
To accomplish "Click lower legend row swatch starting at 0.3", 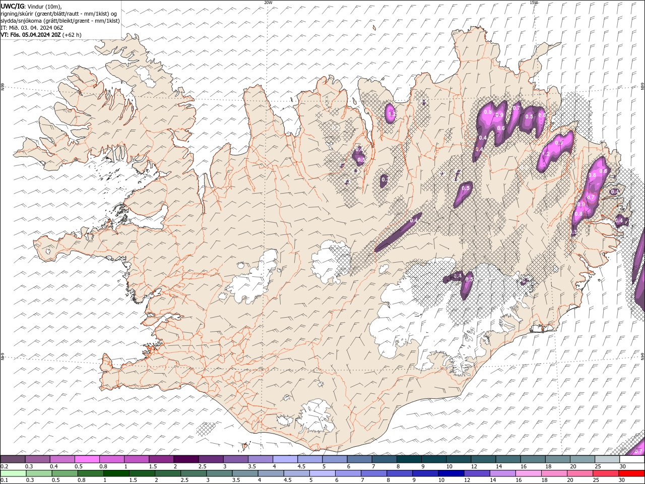I will pos(39,473).
